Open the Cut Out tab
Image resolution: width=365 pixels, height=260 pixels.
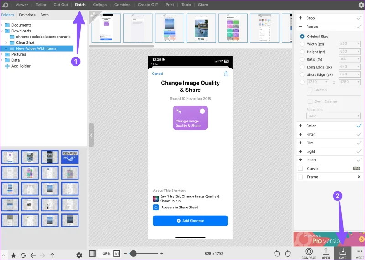point(61,5)
